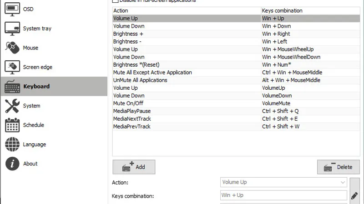Open the Schedule calendar icon

(x=12, y=125)
